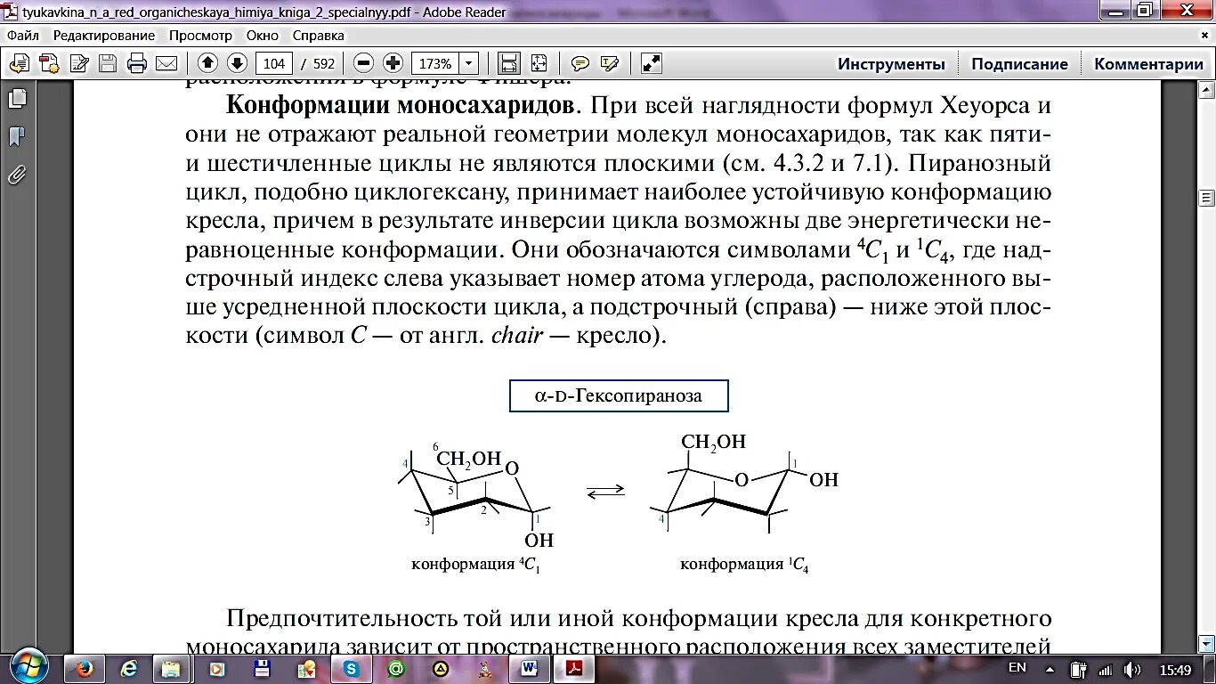
Task: Open the Файл menu
Action: point(24,36)
